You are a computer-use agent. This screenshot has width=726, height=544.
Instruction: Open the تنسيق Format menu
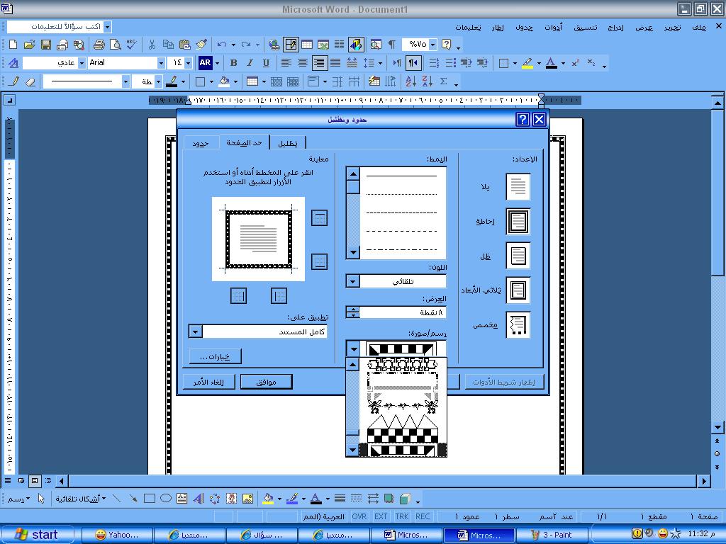(x=585, y=28)
